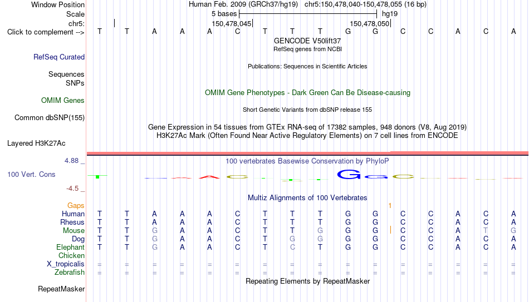Click the chr5:150,478,040-150,478,055 coordinates text

tap(365, 4)
